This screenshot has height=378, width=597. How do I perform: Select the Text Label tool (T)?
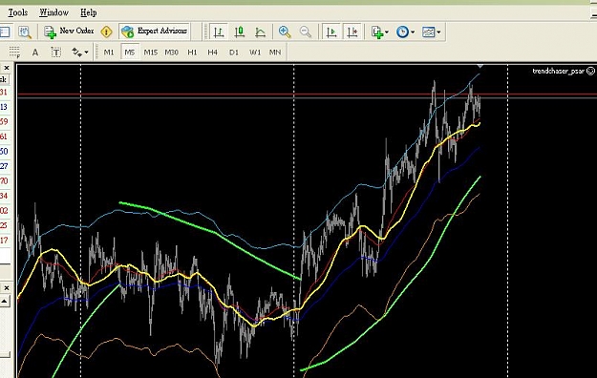56,52
